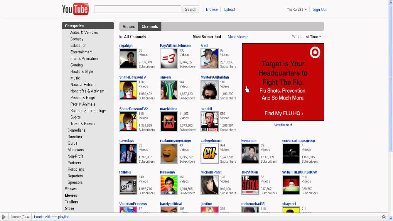Screen dimensions: 393x221
Task: Select Film & Animation category
Action: pyautogui.click(x=84, y=59)
